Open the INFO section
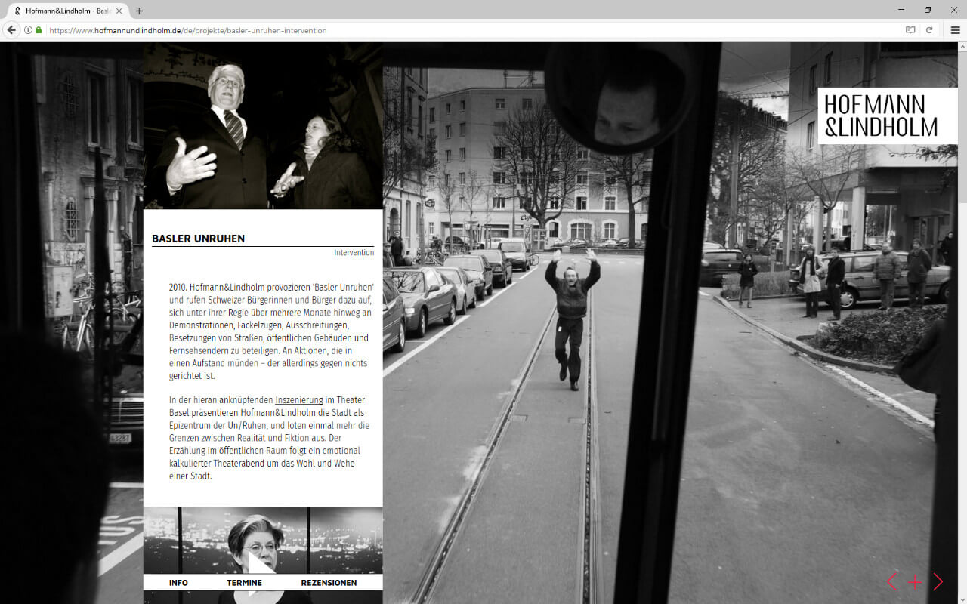Image resolution: width=967 pixels, height=604 pixels. 178,583
